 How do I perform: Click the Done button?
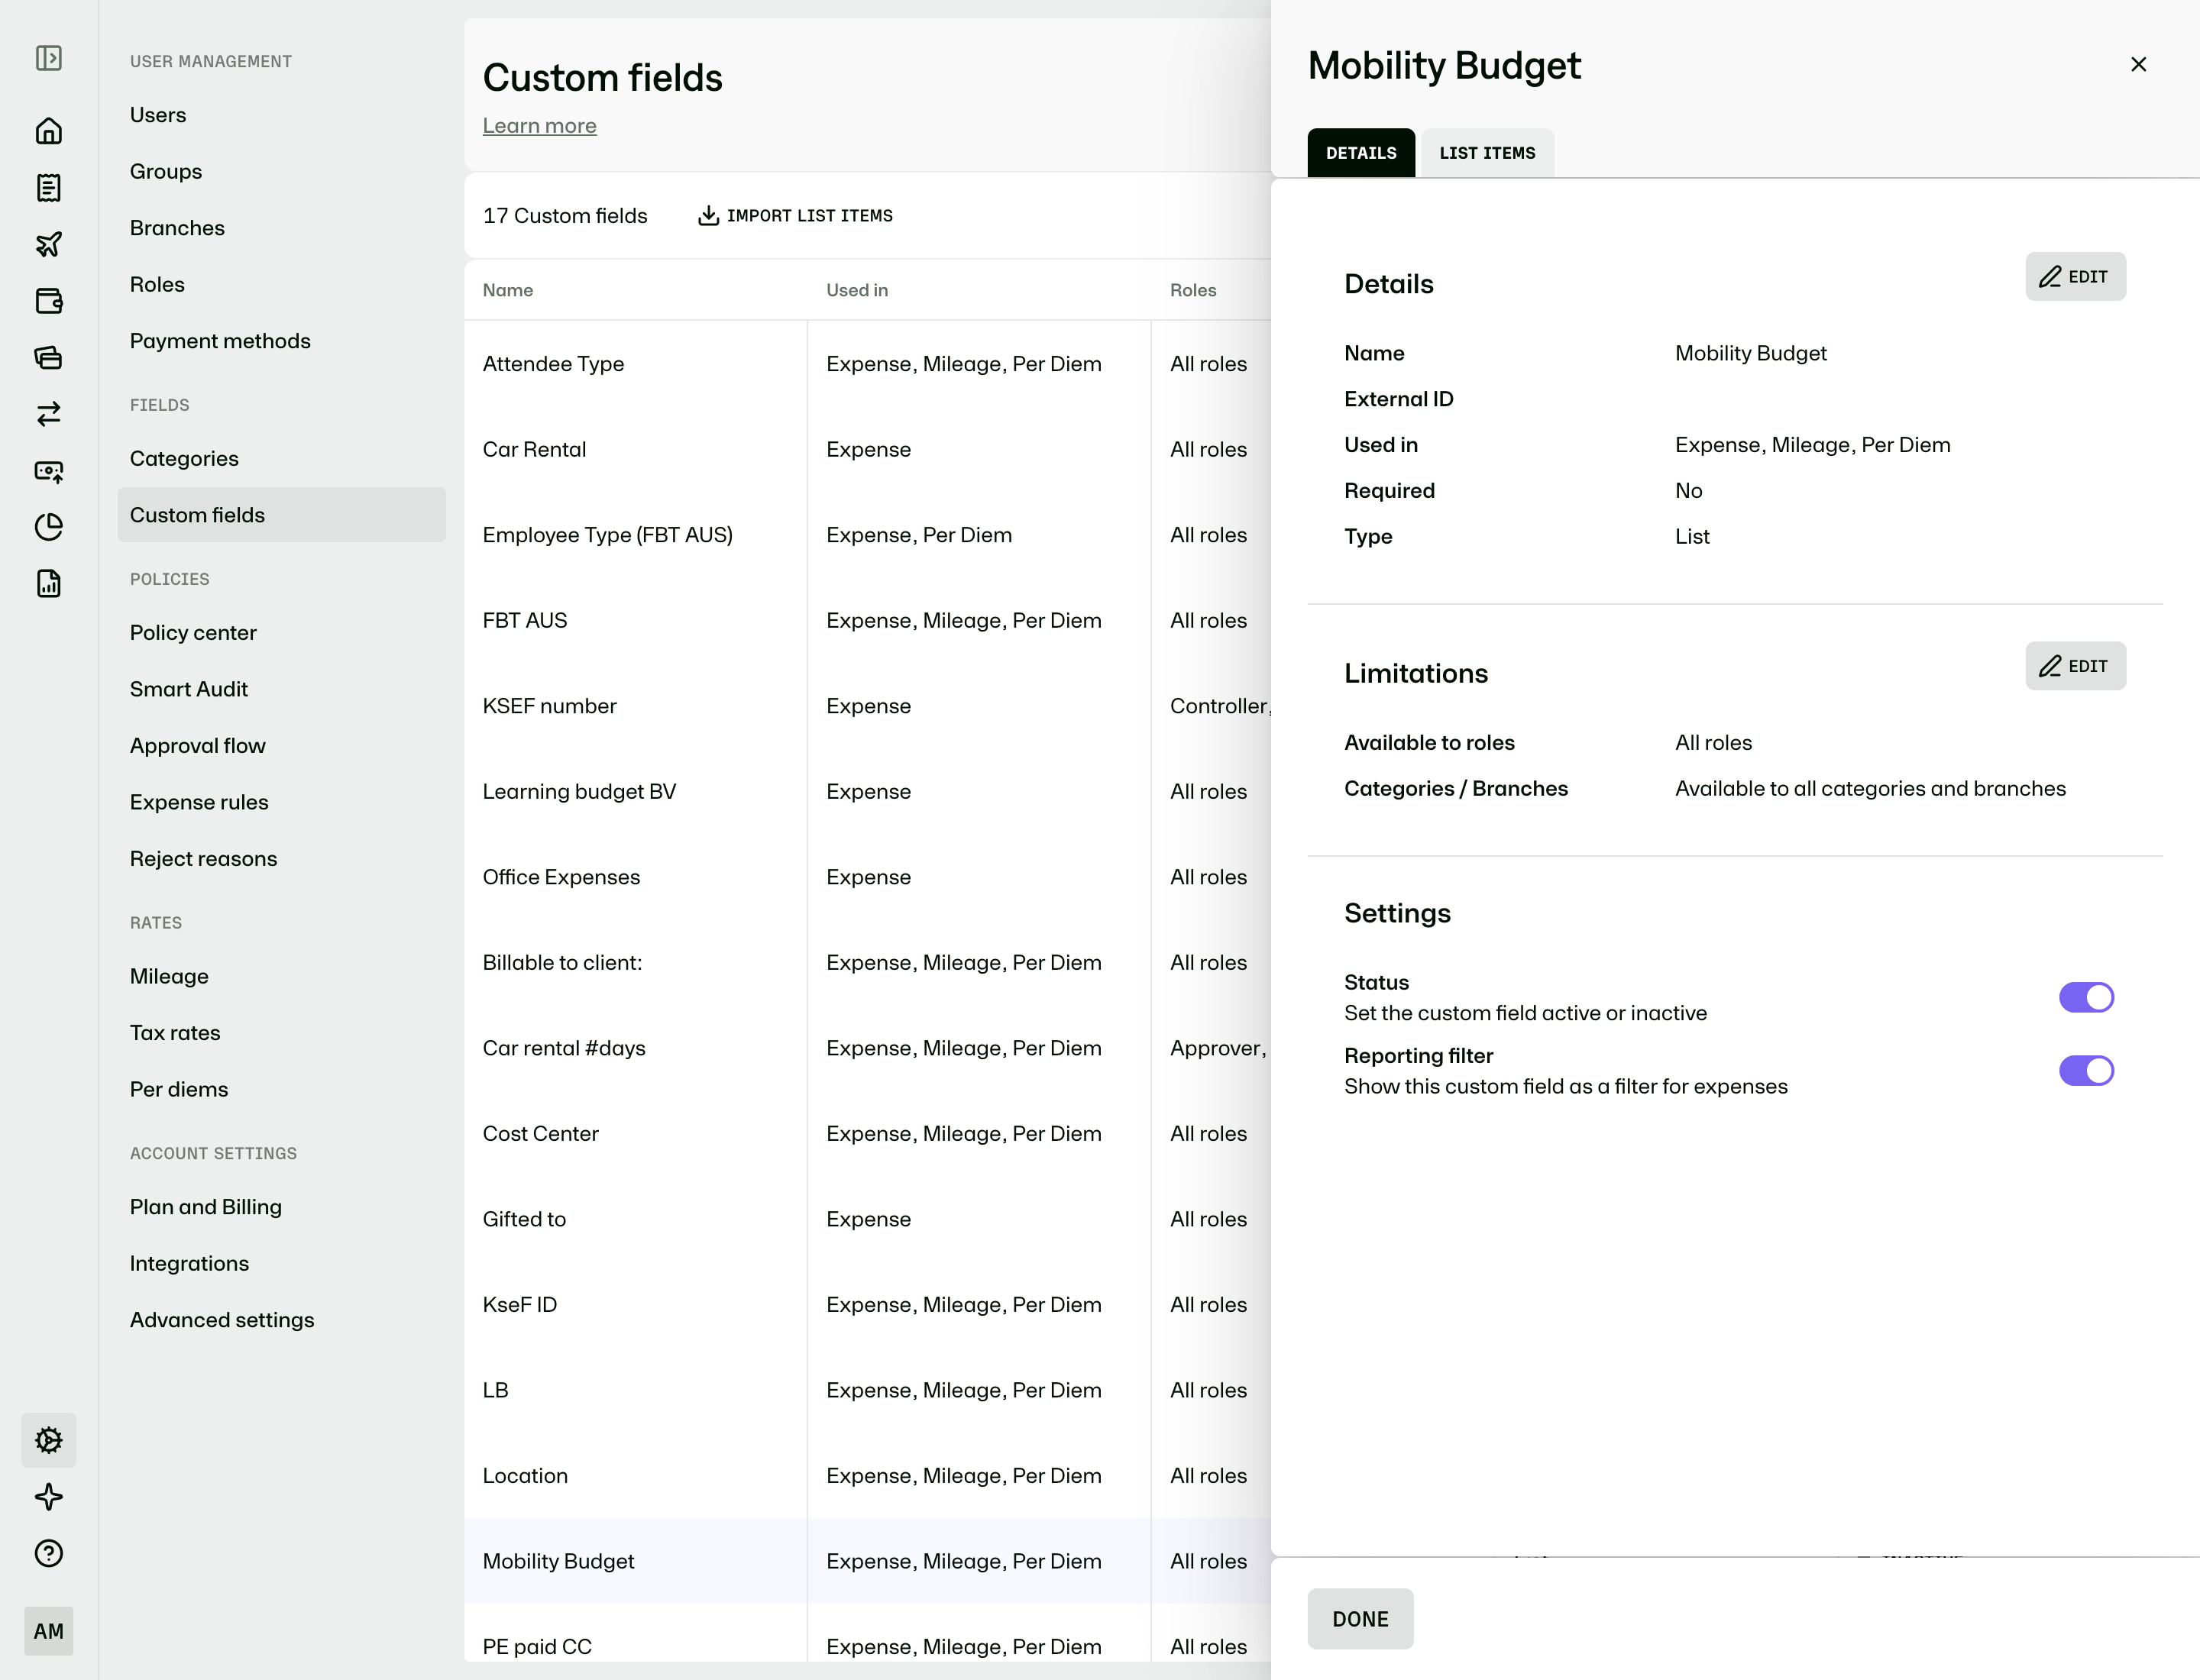click(x=1360, y=1619)
